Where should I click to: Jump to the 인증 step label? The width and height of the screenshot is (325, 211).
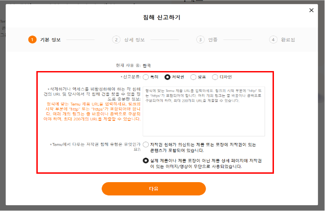click(x=213, y=40)
